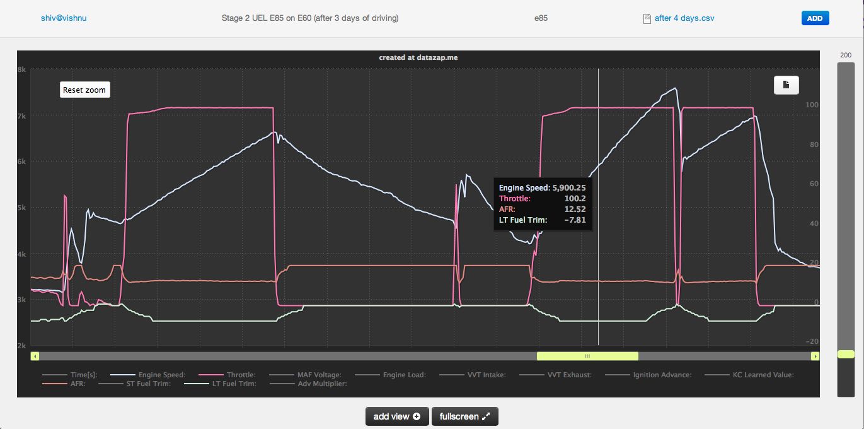Open the after 4 days.csv file link
864x429 pixels.
click(684, 18)
